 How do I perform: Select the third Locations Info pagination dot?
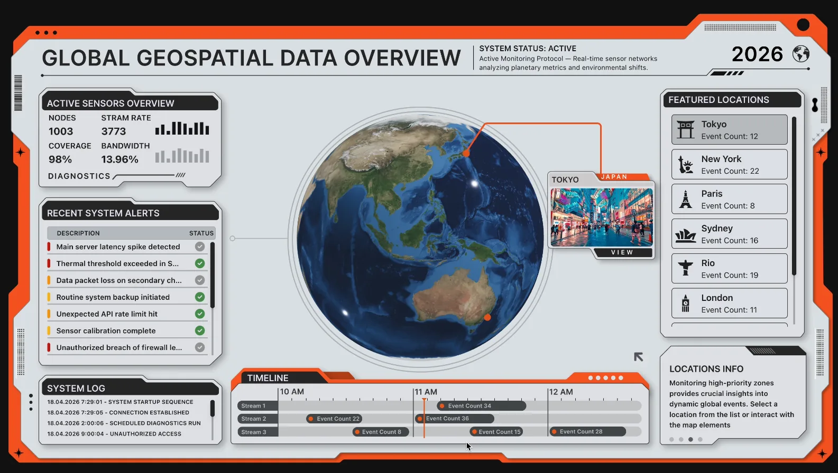pyautogui.click(x=690, y=439)
